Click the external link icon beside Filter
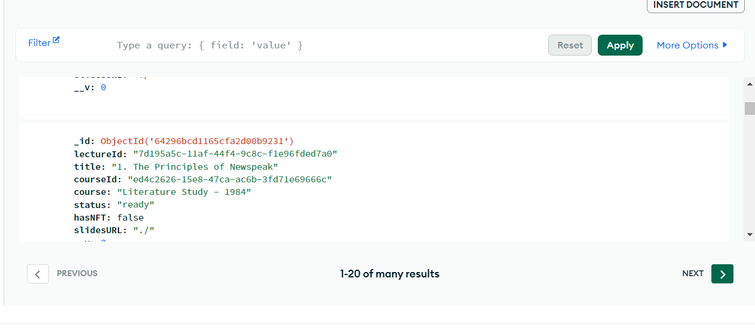755x336 pixels. [x=56, y=40]
